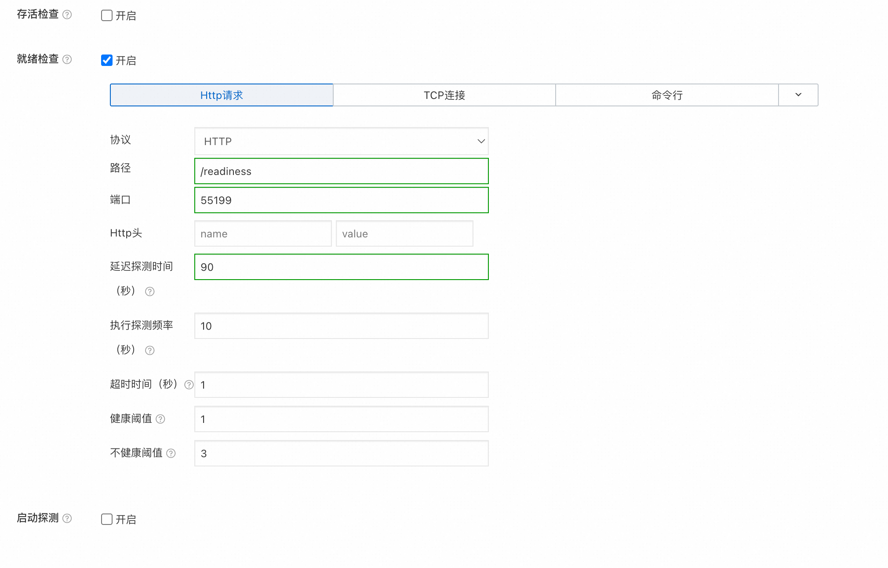Click the Http头 field label
The width and height of the screenshot is (888, 568).
coord(126,233)
